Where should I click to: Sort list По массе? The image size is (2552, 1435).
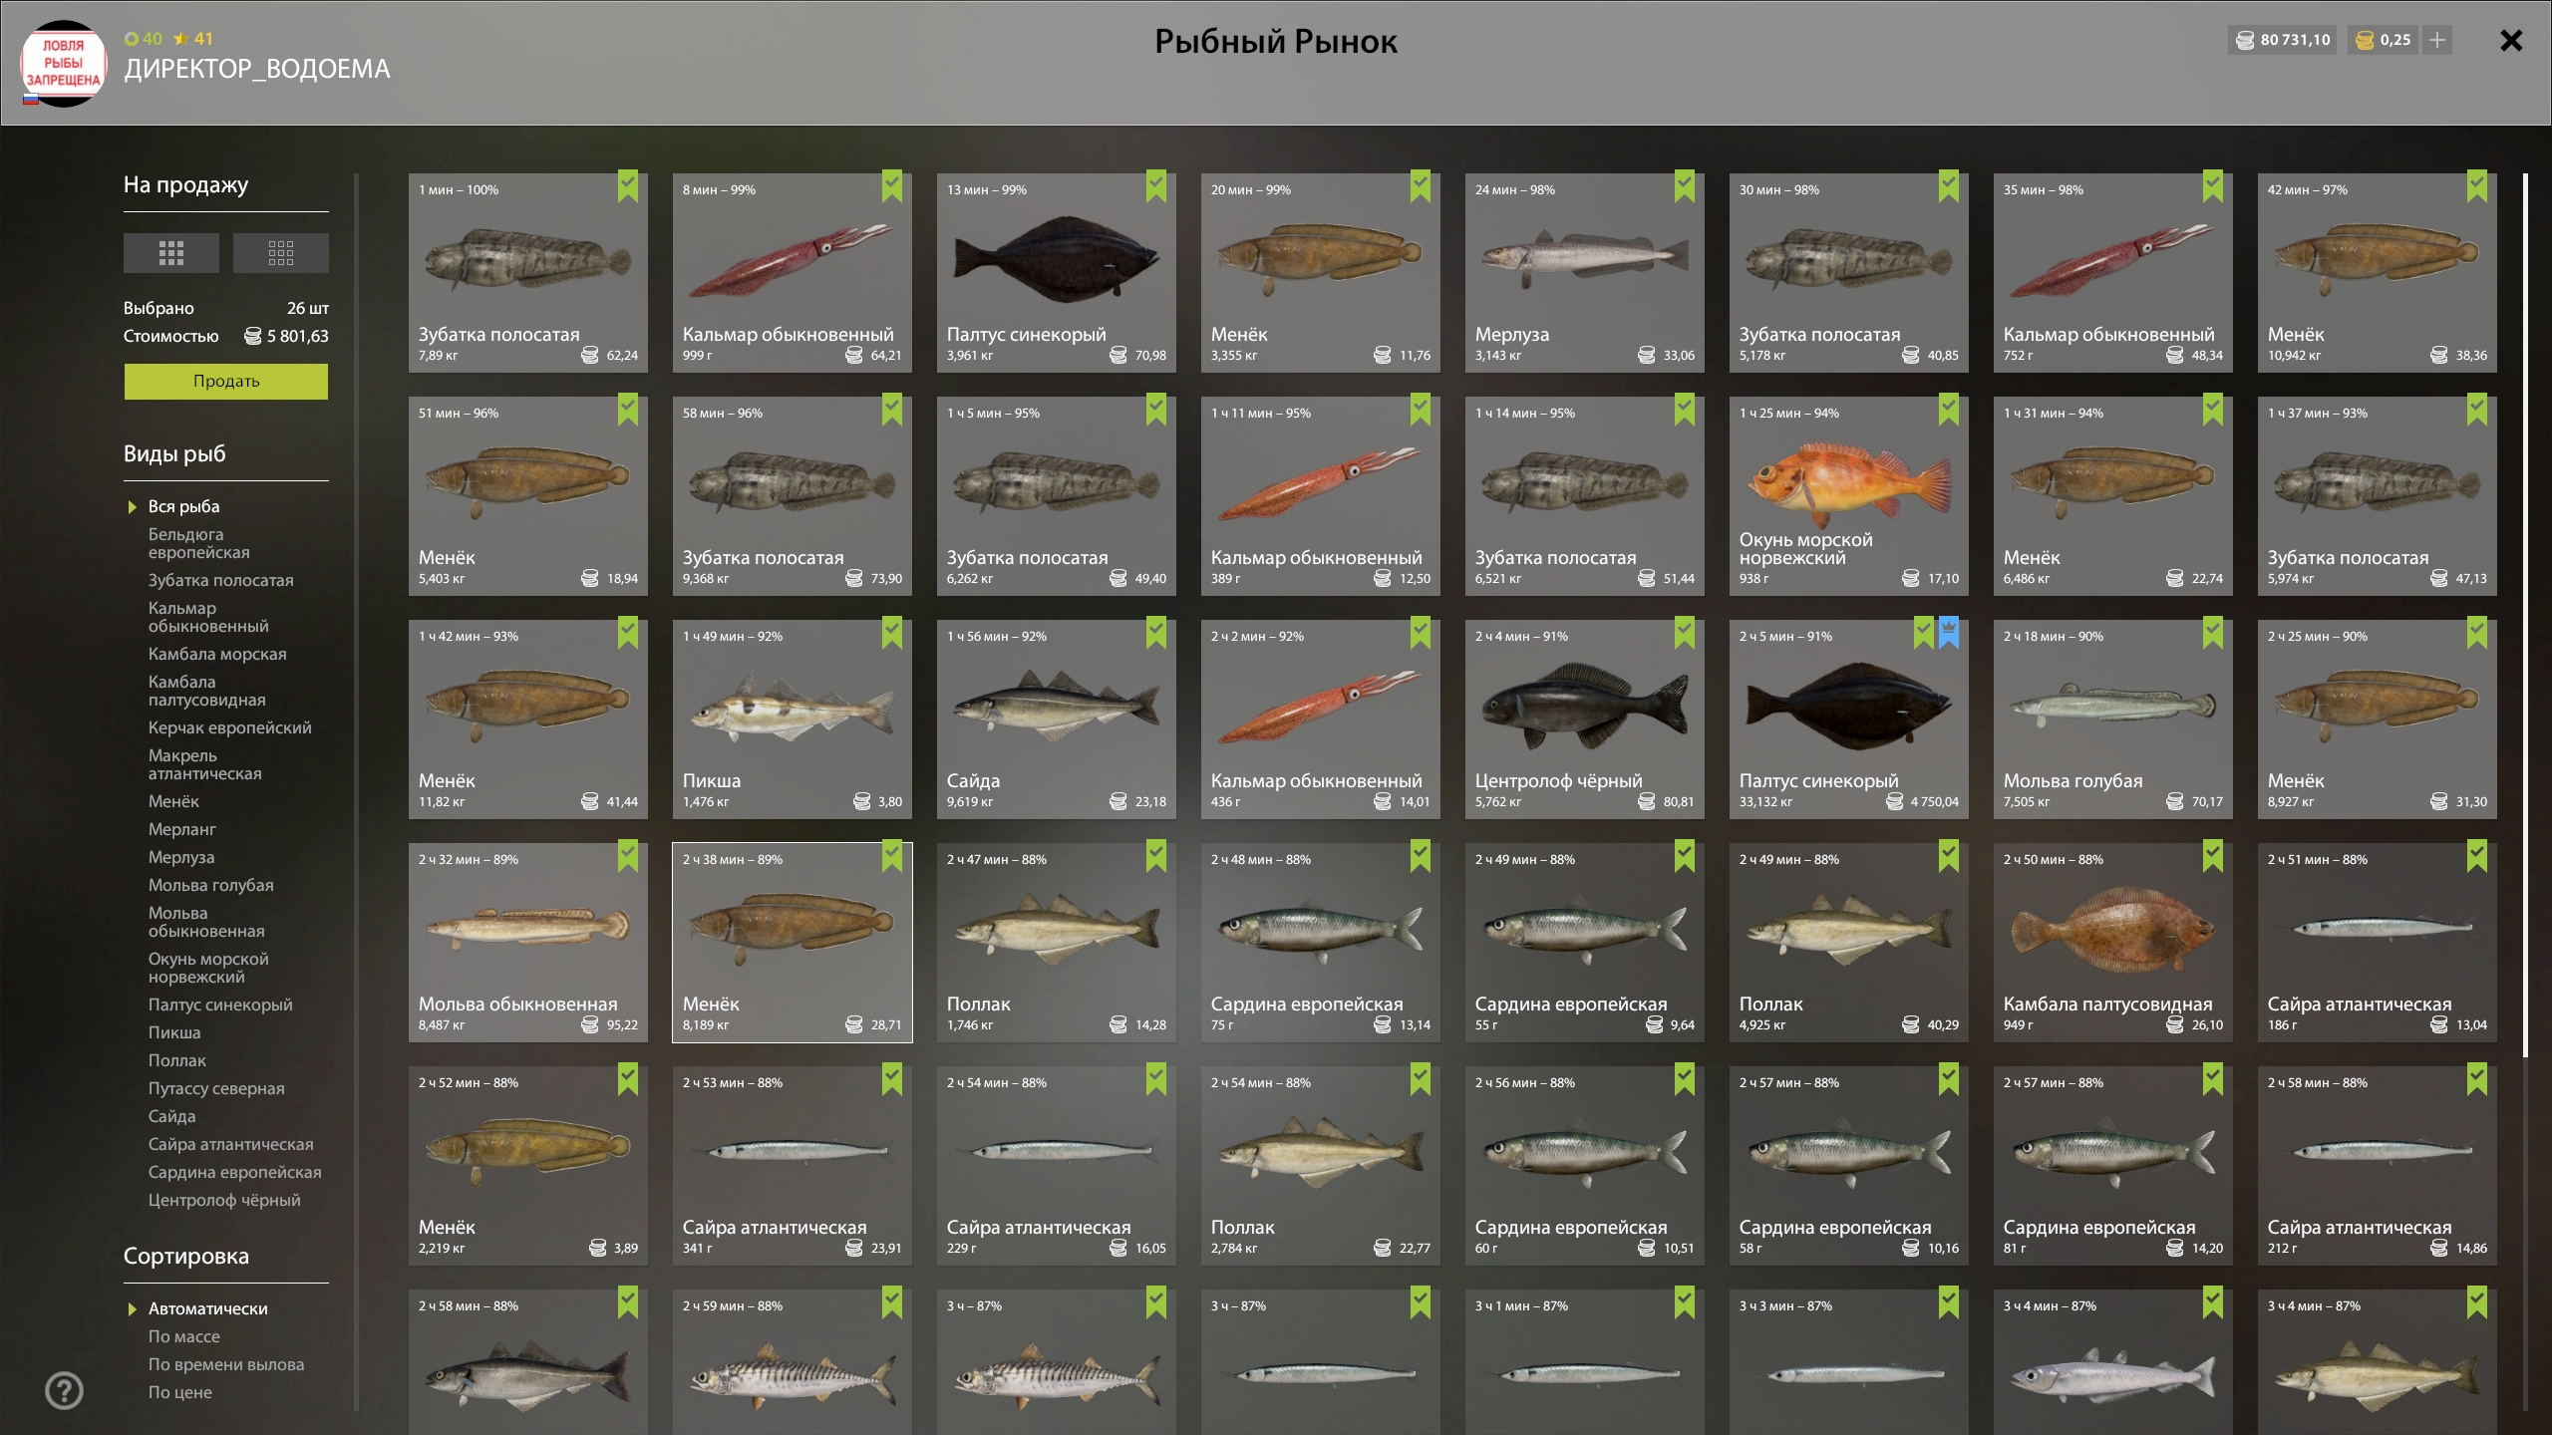click(x=184, y=1336)
